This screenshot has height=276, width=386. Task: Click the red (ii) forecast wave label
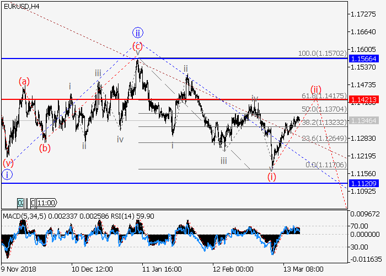point(315,89)
